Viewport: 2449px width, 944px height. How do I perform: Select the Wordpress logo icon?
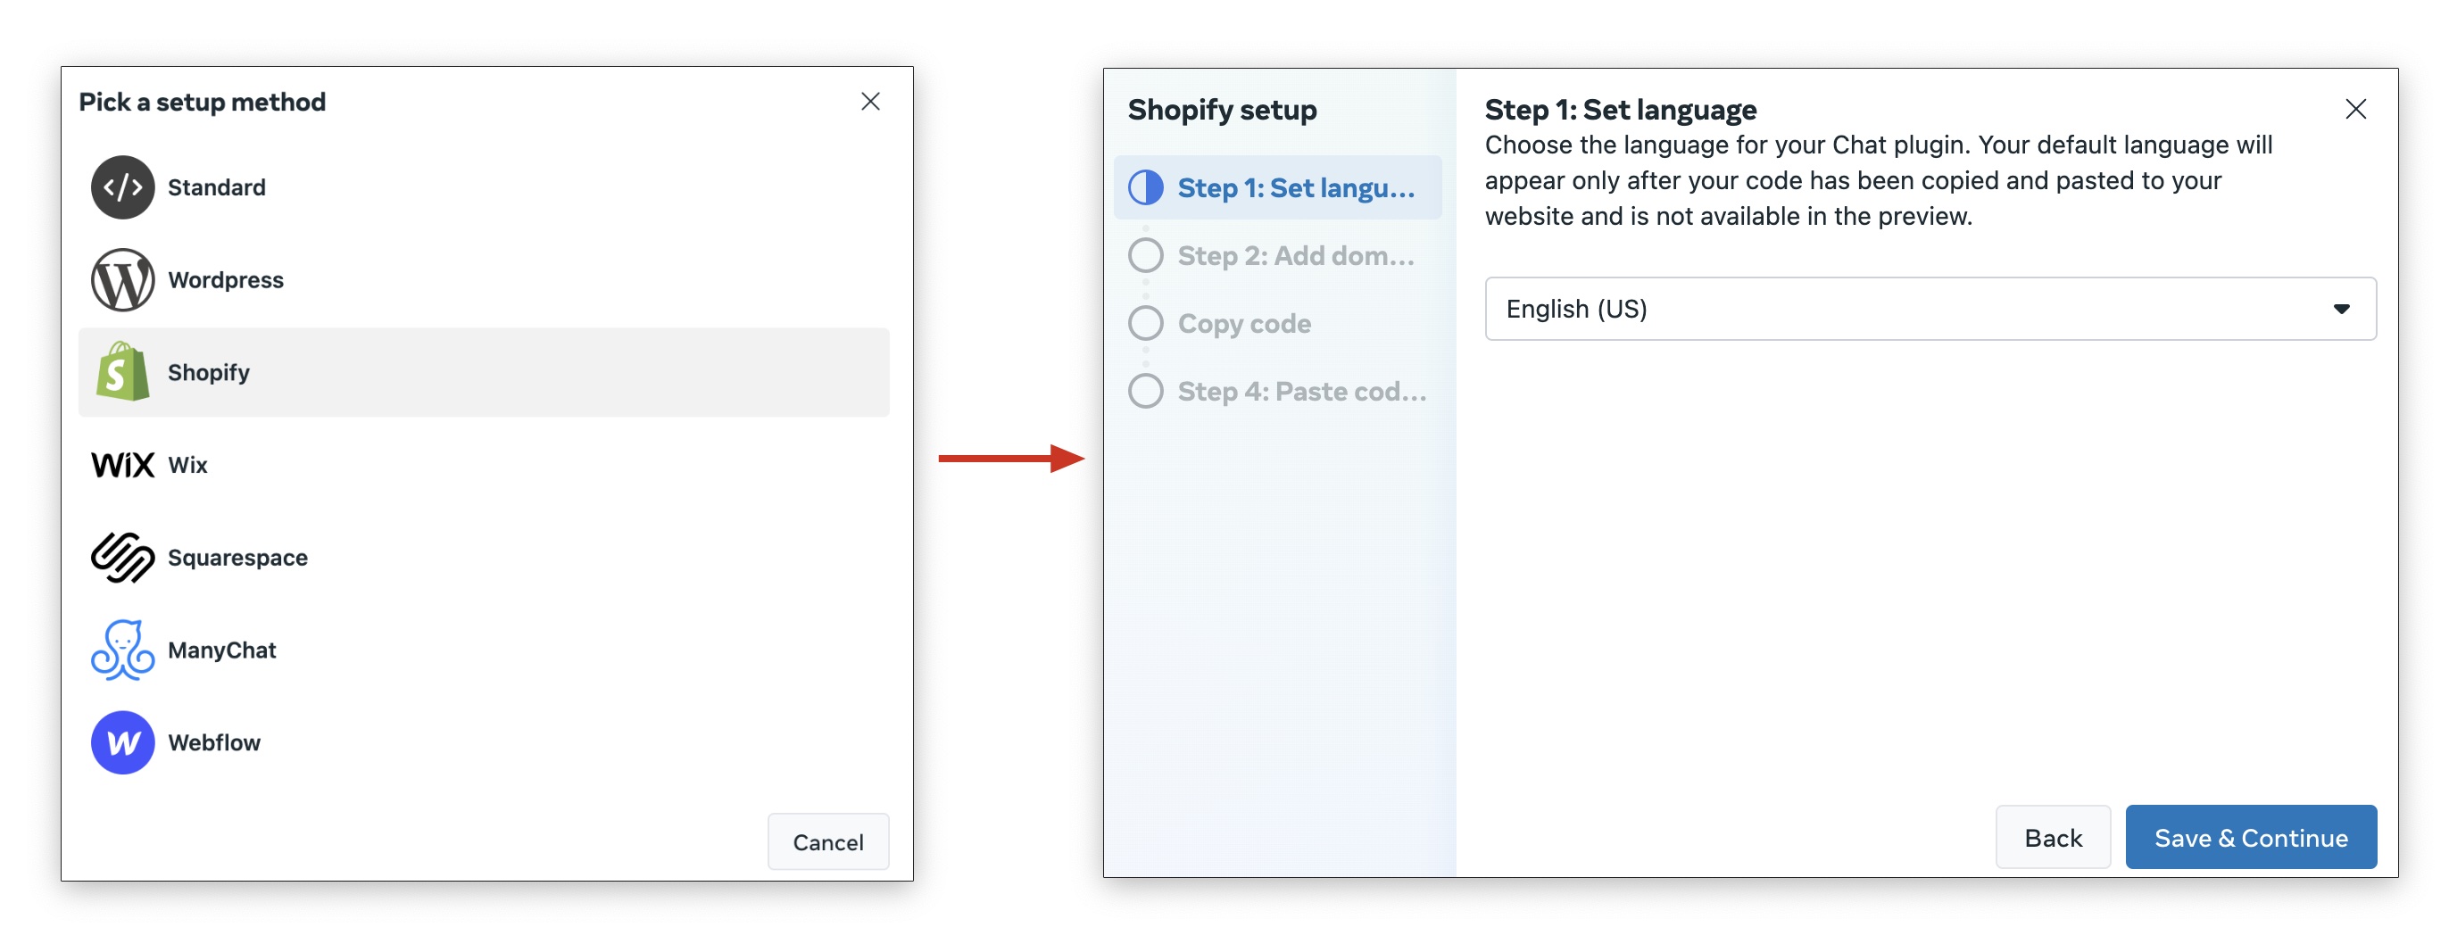122,279
